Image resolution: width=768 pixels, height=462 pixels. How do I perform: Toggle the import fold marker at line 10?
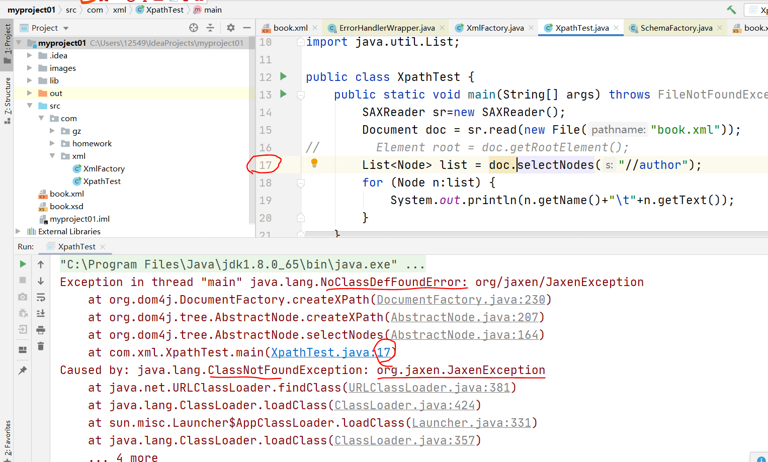click(301, 42)
